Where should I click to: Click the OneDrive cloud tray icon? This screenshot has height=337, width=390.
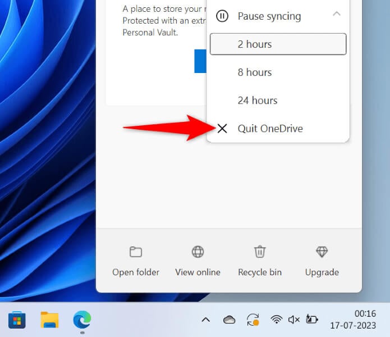(x=230, y=320)
